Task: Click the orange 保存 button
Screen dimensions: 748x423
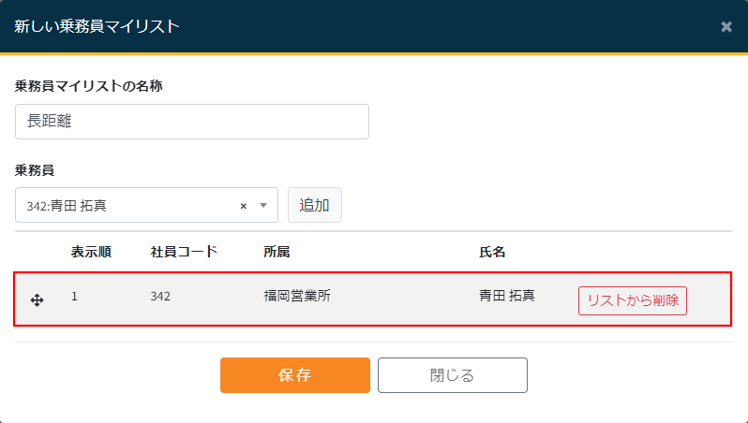Action: pos(294,375)
